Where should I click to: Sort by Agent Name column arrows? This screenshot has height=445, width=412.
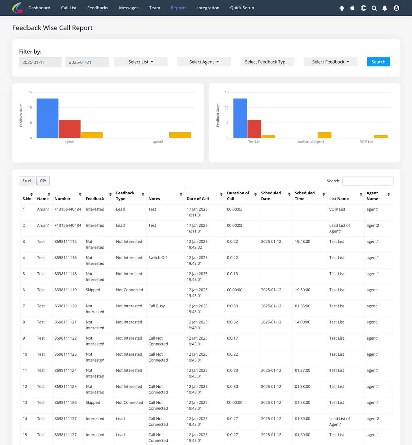click(389, 194)
